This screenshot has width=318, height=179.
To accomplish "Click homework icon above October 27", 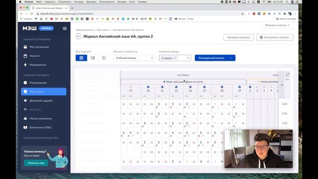I will [204, 87].
